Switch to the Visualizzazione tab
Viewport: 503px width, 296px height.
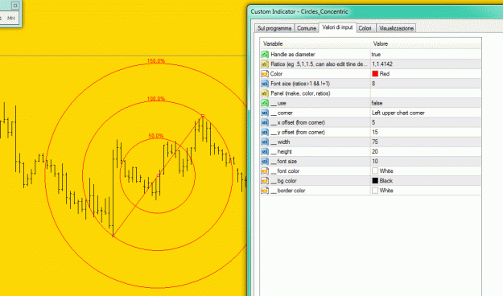[x=396, y=28]
